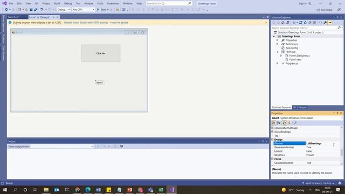Click the Windows Start button
Viewport: 345px width, 194px height.
5,190
